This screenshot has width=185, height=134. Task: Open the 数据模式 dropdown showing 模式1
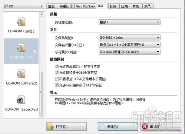129,22
